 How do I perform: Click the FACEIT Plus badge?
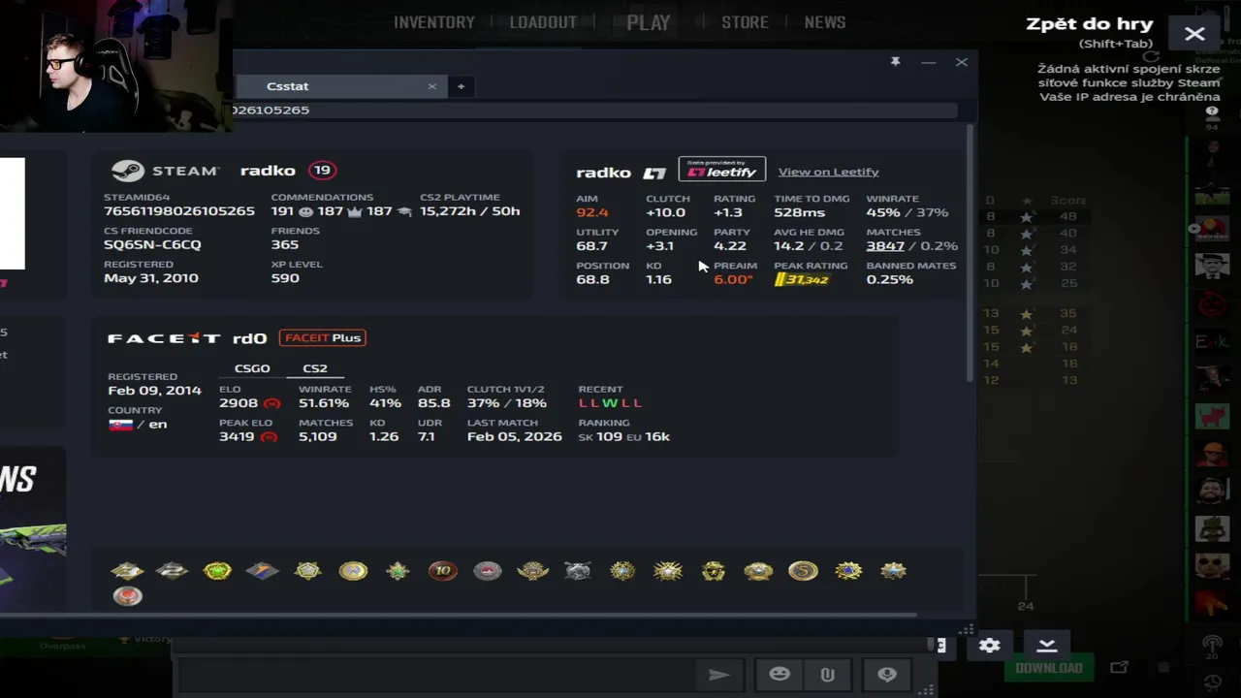coord(323,338)
